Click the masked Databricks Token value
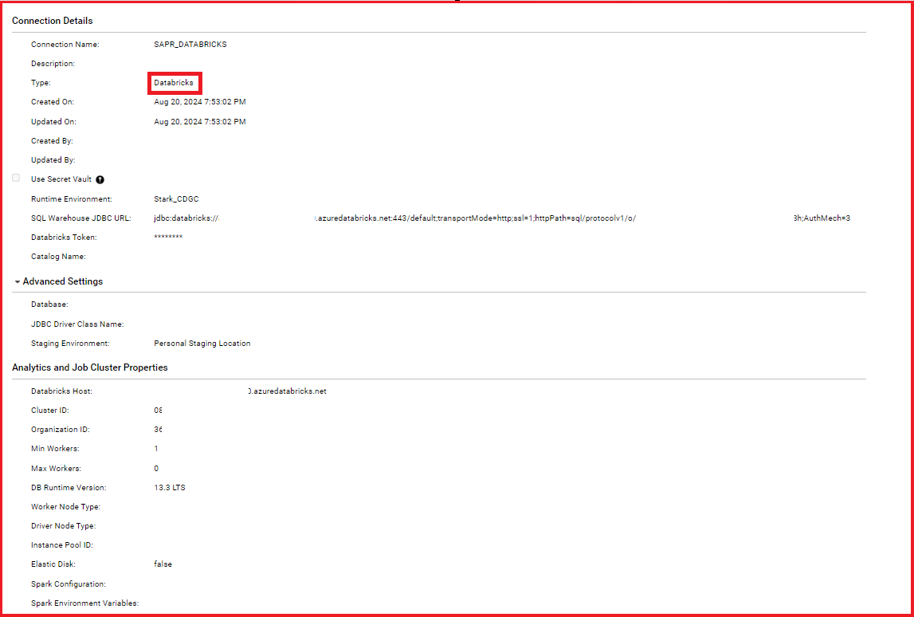The width and height of the screenshot is (914, 617). pyautogui.click(x=168, y=238)
